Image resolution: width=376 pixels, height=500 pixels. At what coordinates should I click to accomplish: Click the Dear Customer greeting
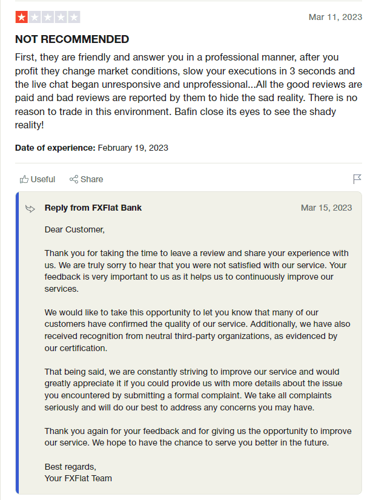74,229
